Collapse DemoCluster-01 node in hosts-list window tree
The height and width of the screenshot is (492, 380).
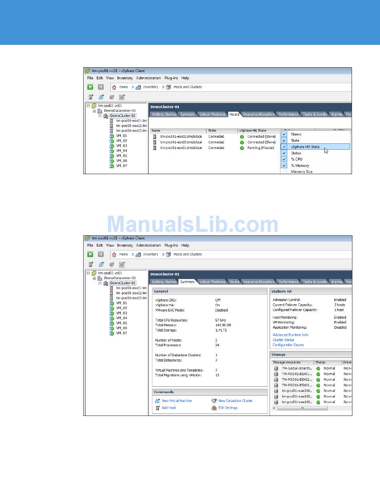coord(100,116)
